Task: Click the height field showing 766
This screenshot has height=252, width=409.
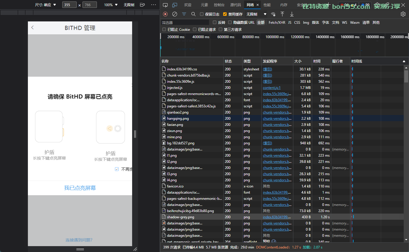Action: coord(90,5)
